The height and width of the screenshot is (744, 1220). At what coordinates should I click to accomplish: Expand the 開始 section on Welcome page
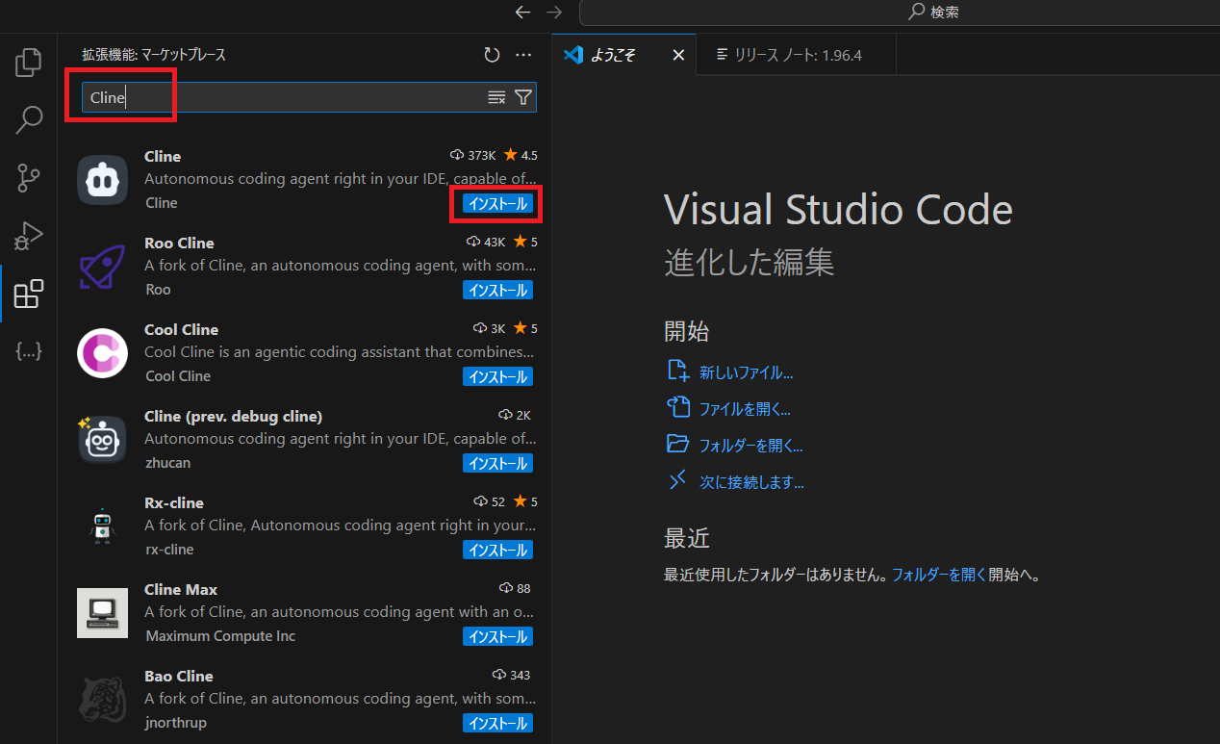pos(686,330)
